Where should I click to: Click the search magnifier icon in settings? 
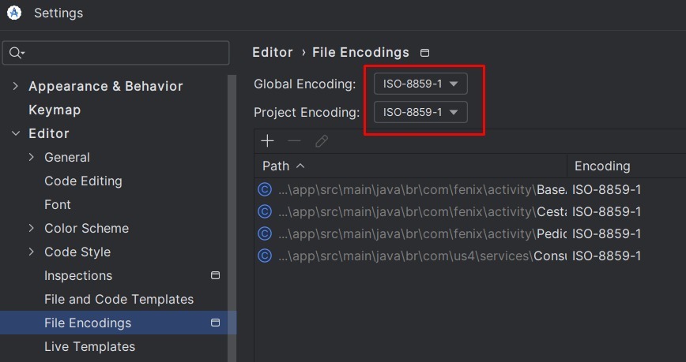pos(16,53)
